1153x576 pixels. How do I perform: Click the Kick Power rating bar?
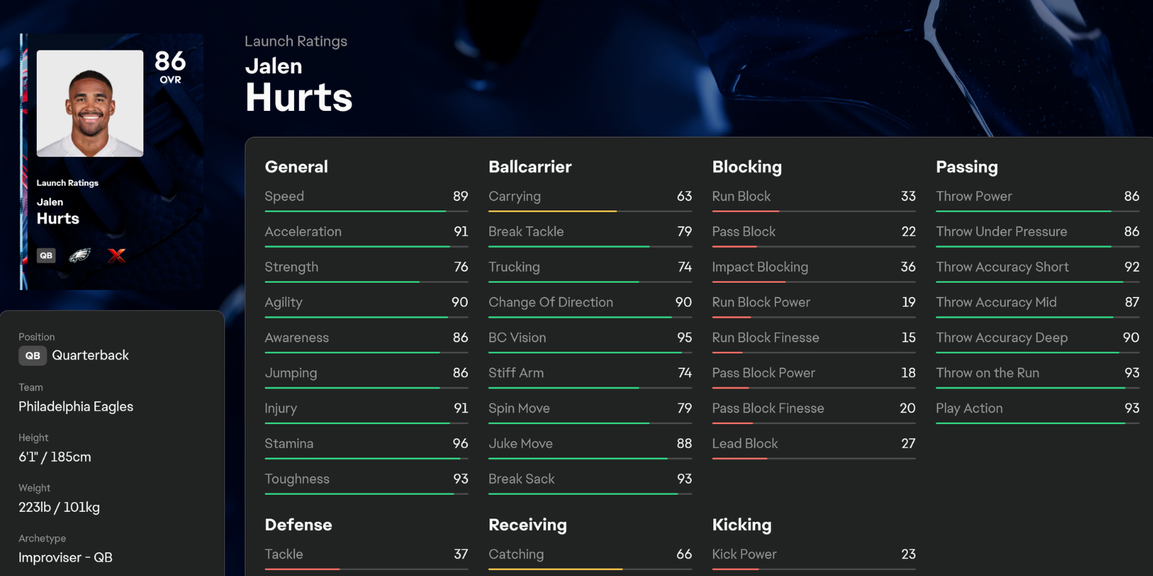point(813,569)
